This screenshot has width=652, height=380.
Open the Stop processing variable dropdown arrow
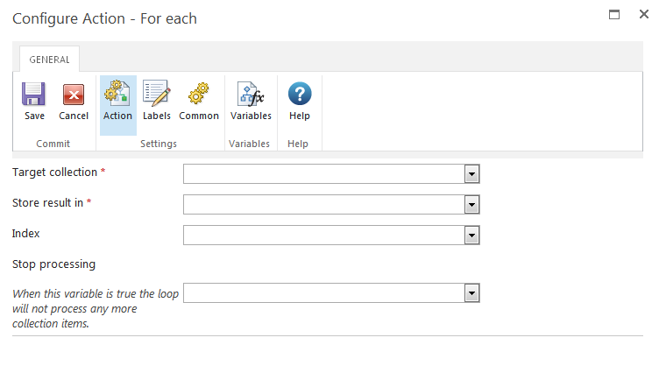click(471, 293)
